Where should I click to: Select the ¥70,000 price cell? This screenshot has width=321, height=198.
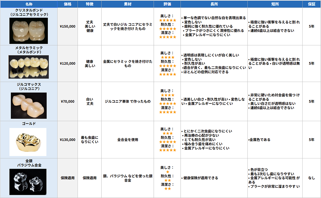coord(68,102)
